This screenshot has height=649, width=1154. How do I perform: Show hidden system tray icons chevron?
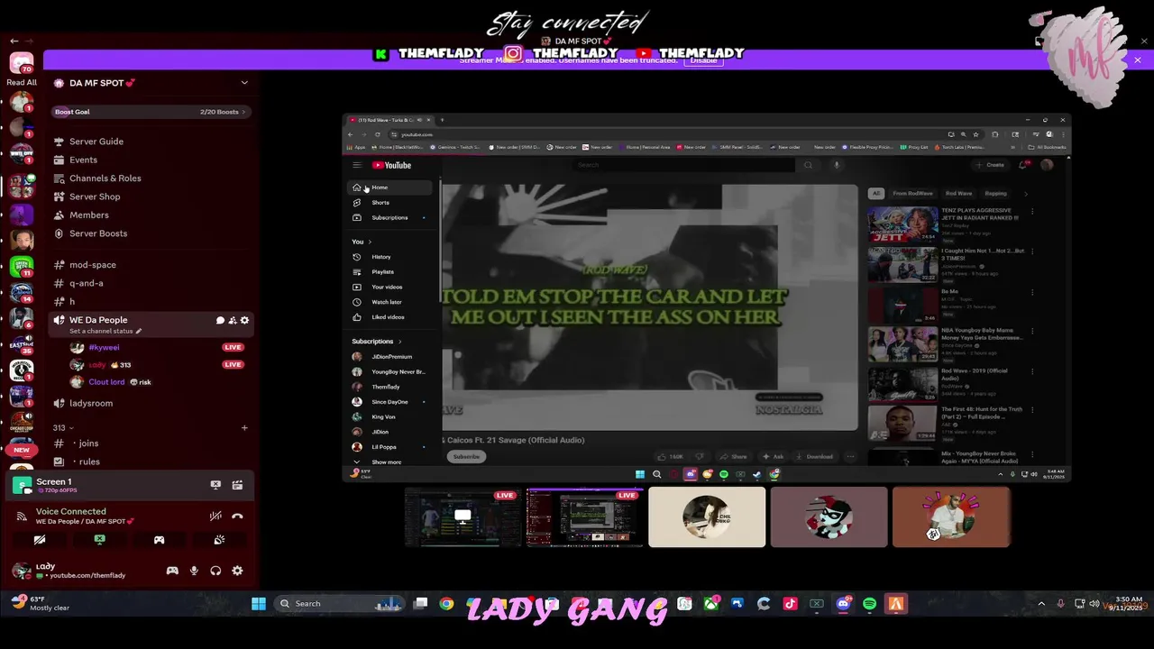1041,604
